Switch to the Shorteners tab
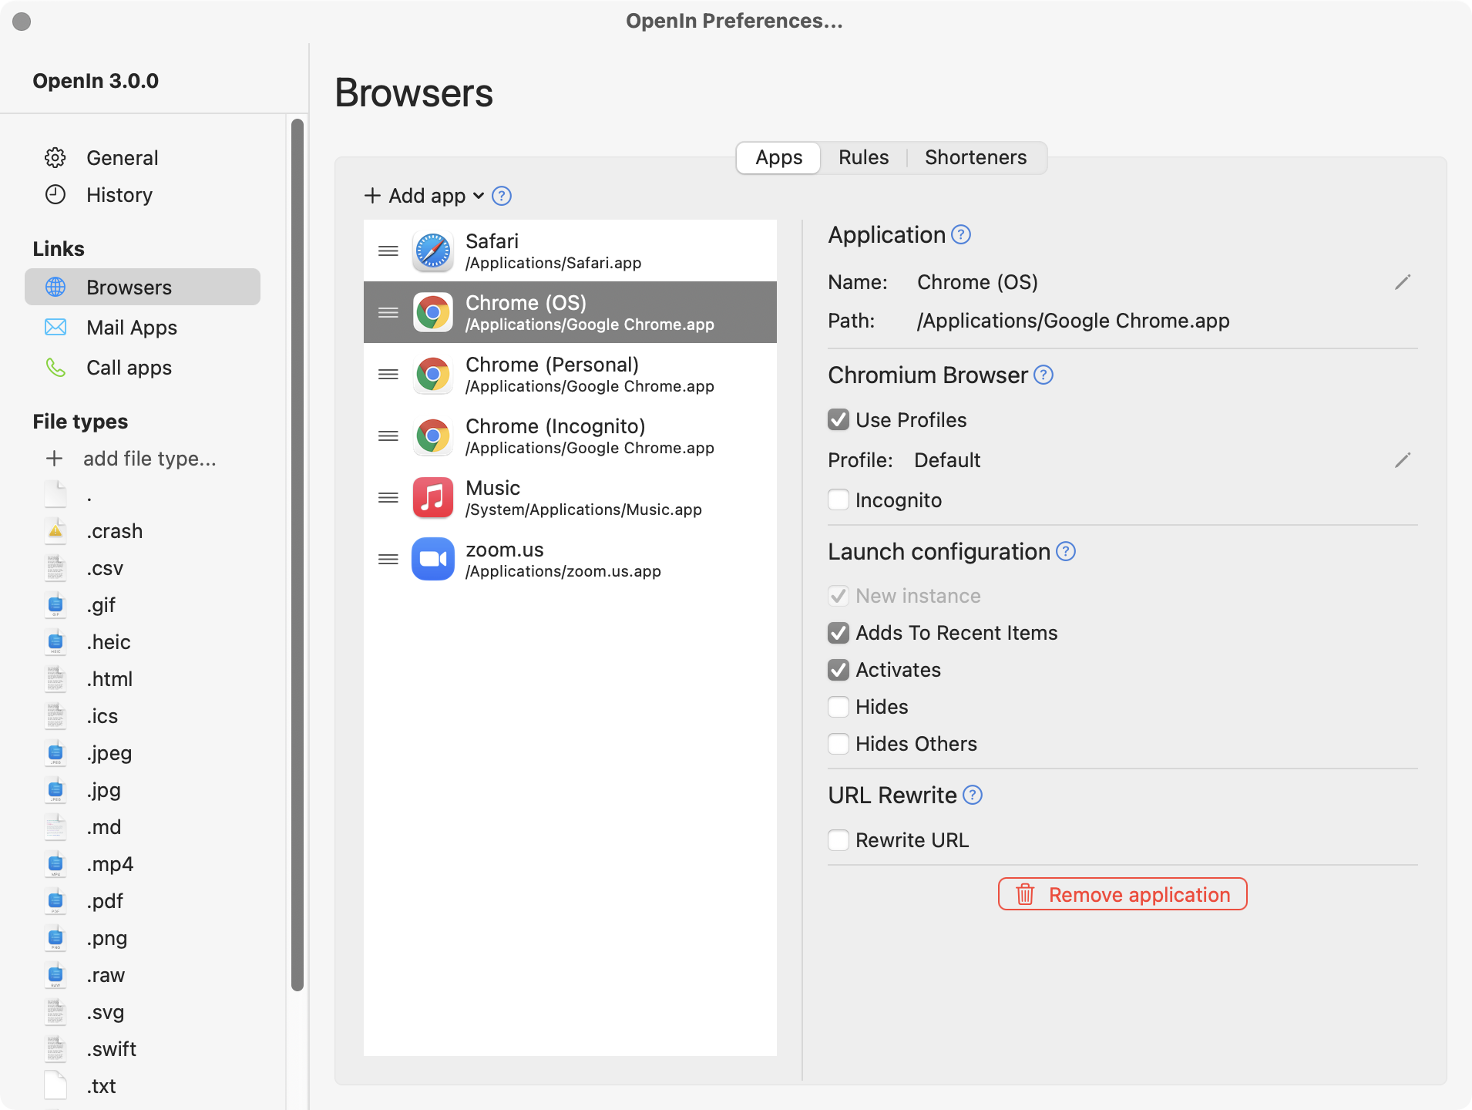This screenshot has height=1110, width=1472. pyautogui.click(x=976, y=157)
